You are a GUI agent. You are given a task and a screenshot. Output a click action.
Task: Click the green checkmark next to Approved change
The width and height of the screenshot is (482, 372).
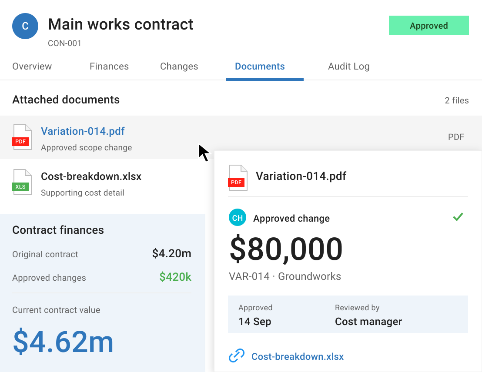pos(458,217)
